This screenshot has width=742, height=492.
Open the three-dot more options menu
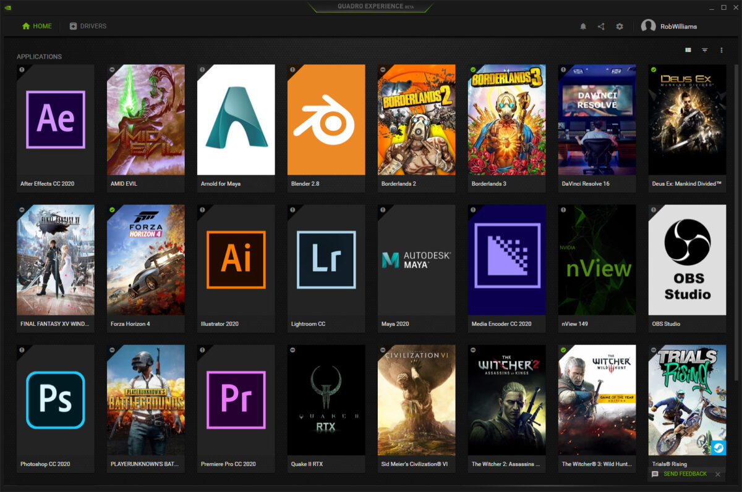pyautogui.click(x=721, y=50)
